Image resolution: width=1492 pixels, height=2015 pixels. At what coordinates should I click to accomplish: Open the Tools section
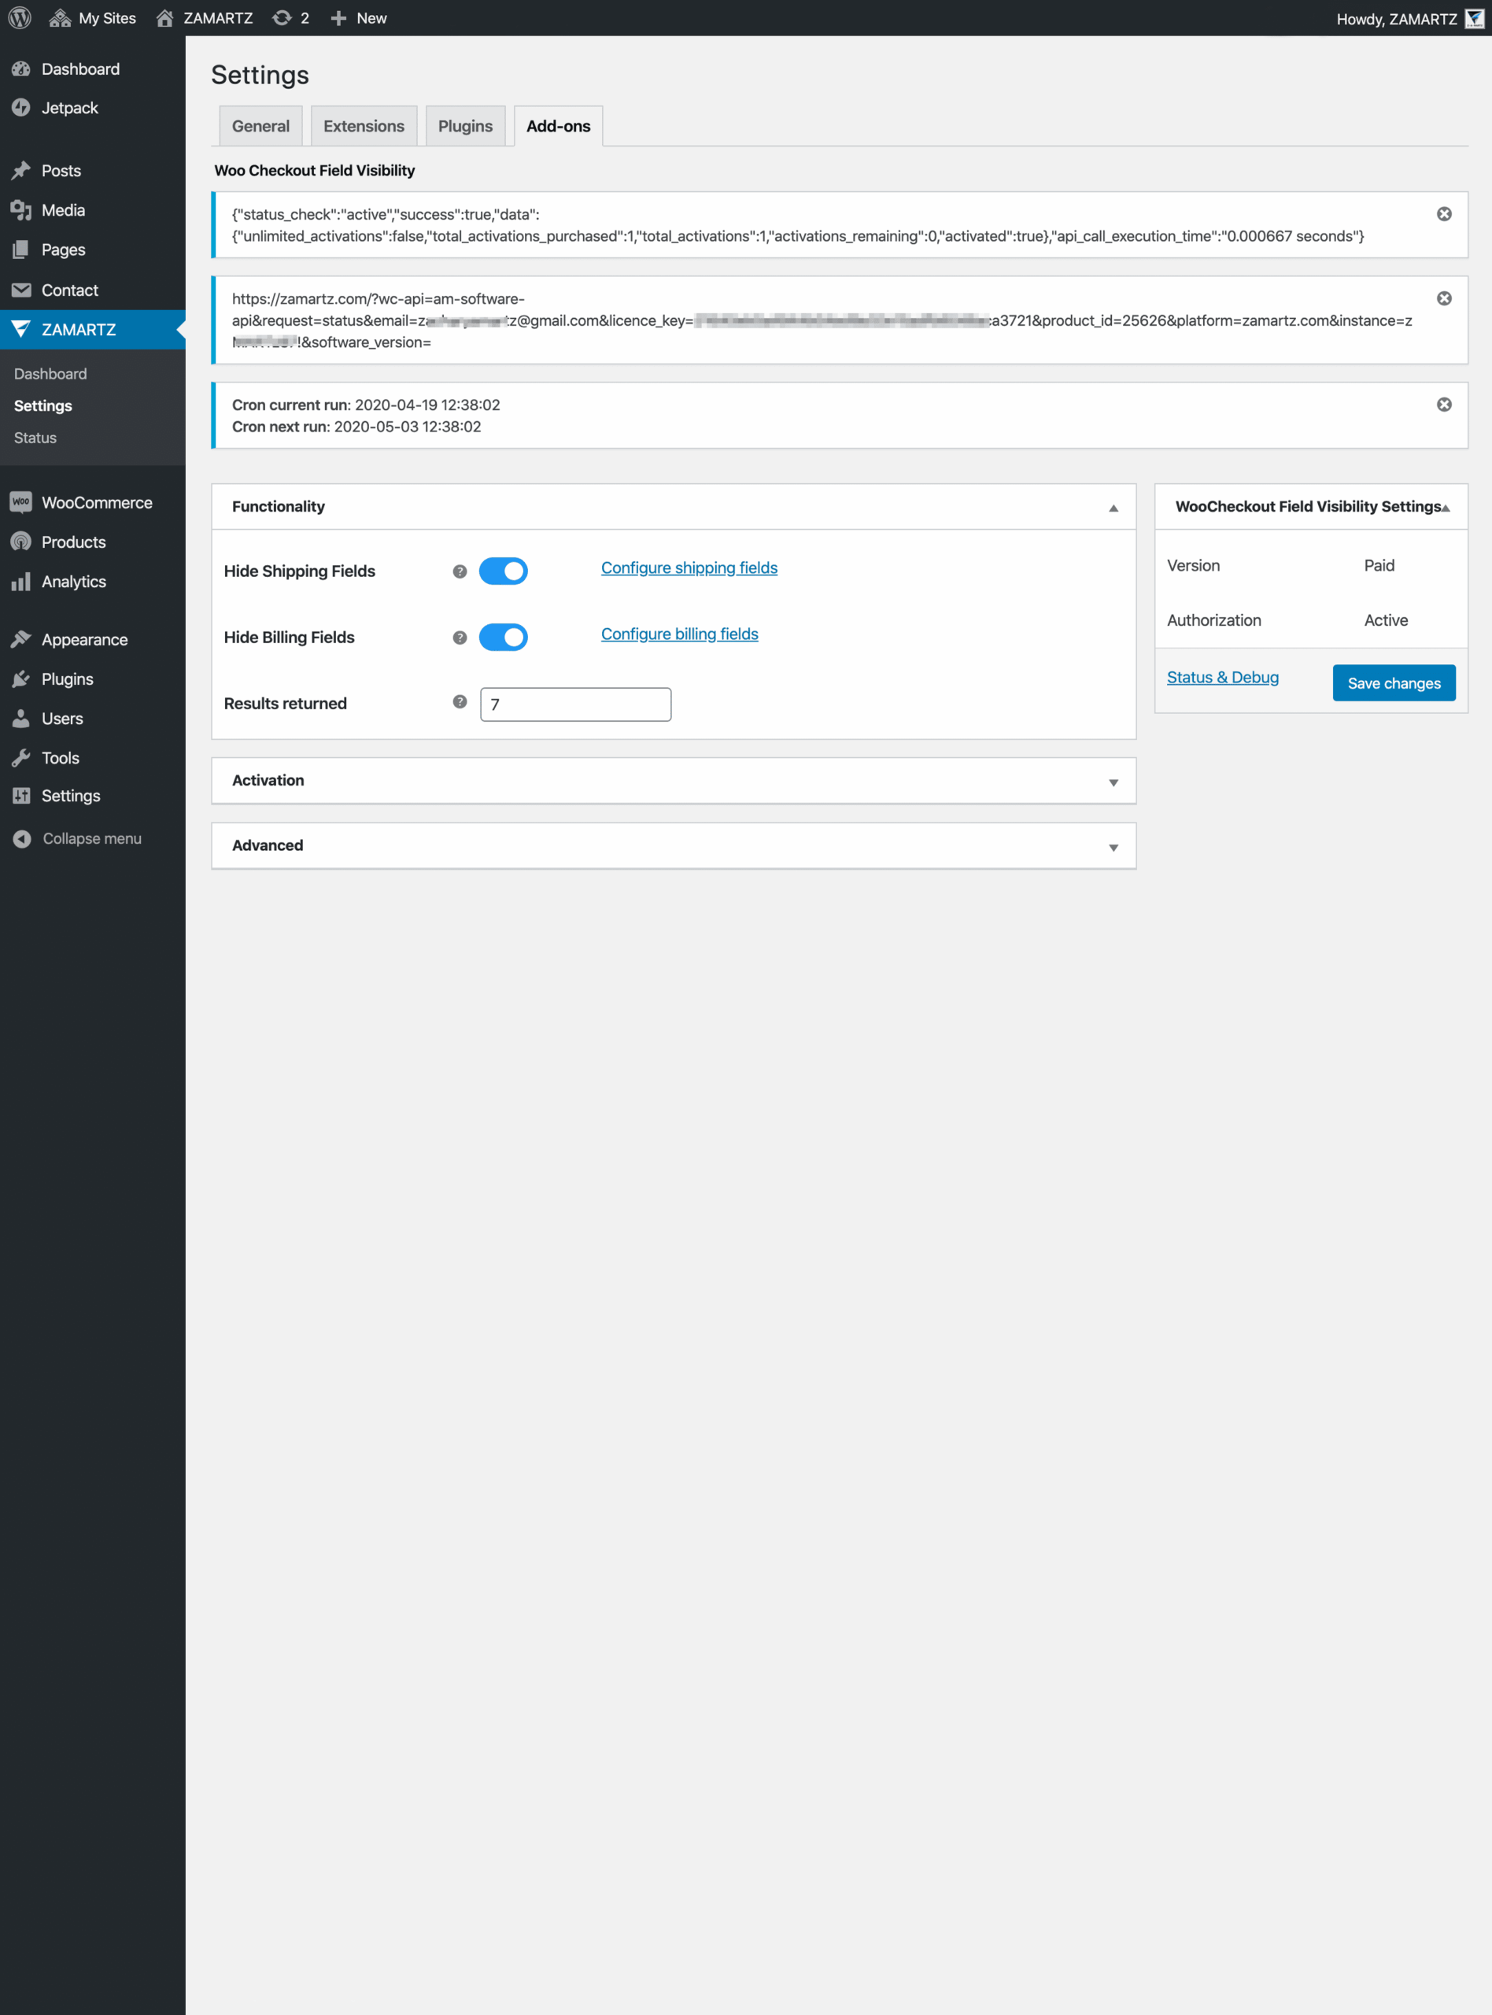coord(60,758)
